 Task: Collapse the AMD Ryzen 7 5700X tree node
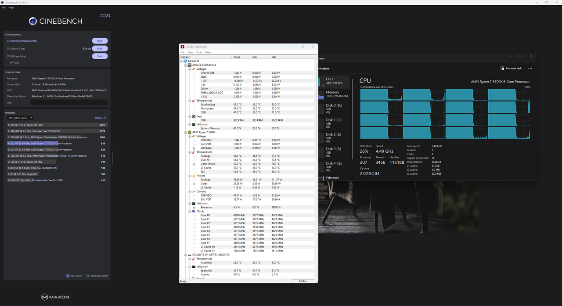[x=185, y=132]
